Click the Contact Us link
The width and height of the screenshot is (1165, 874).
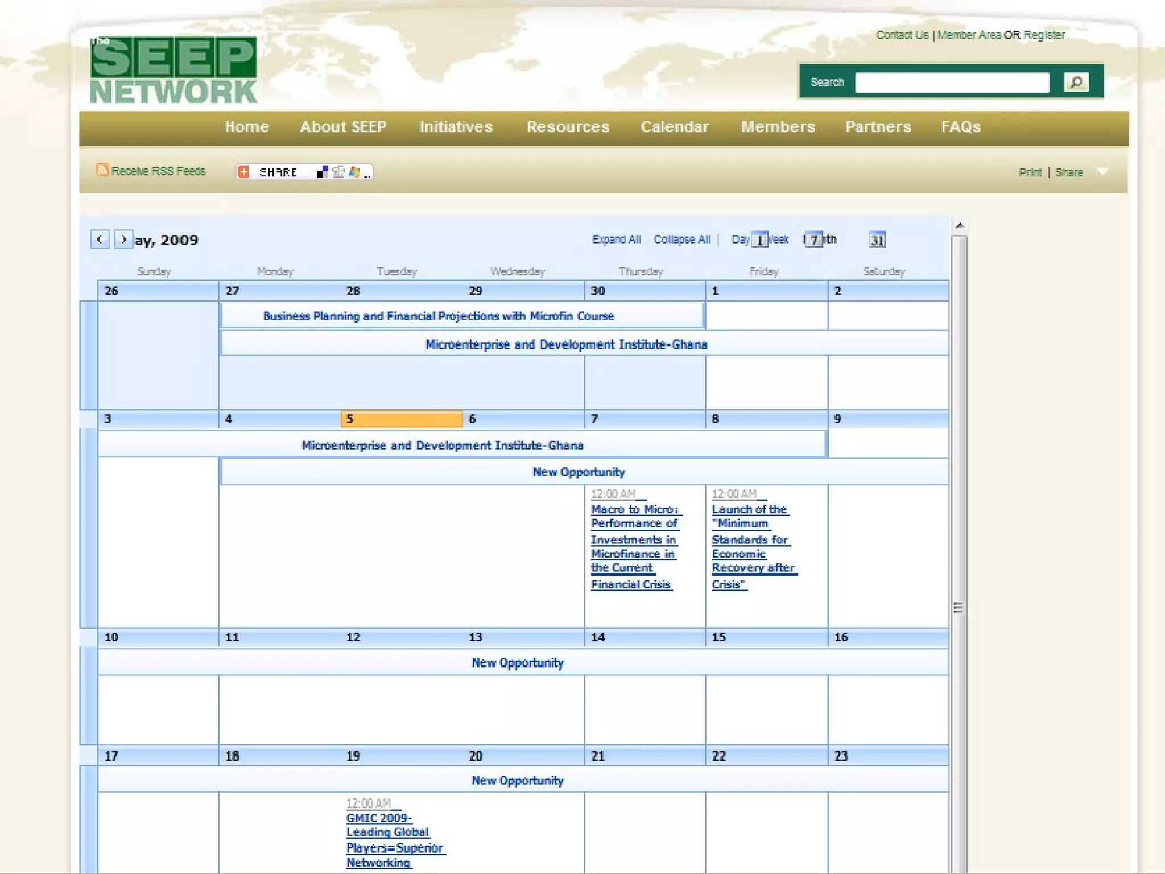(x=902, y=35)
